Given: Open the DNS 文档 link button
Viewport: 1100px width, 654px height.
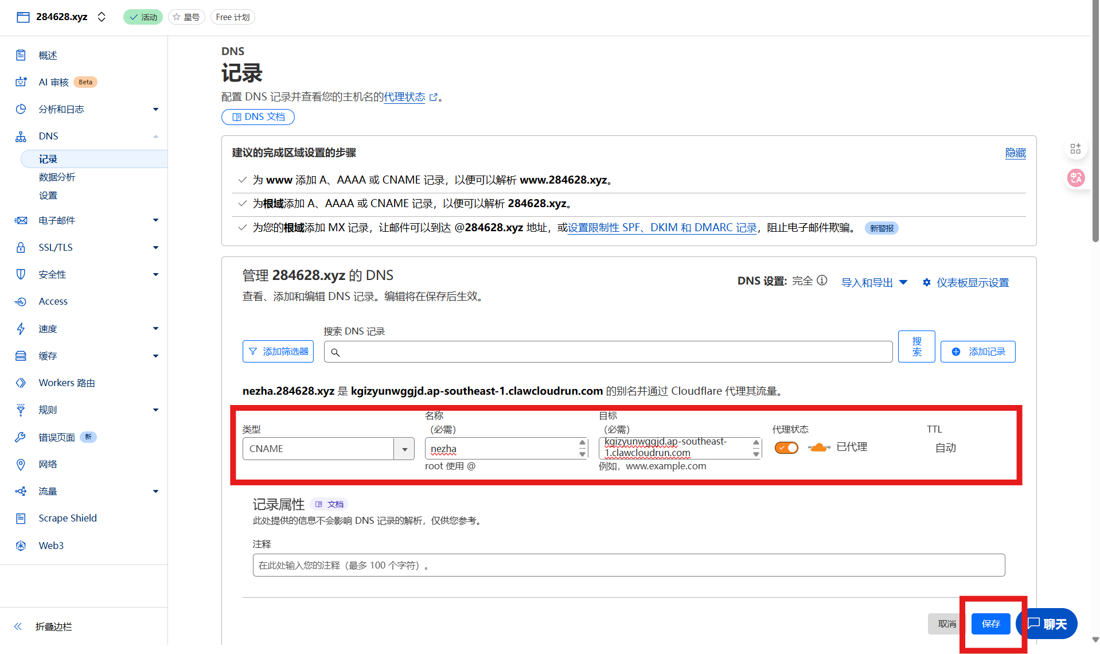Looking at the screenshot, I should point(258,116).
